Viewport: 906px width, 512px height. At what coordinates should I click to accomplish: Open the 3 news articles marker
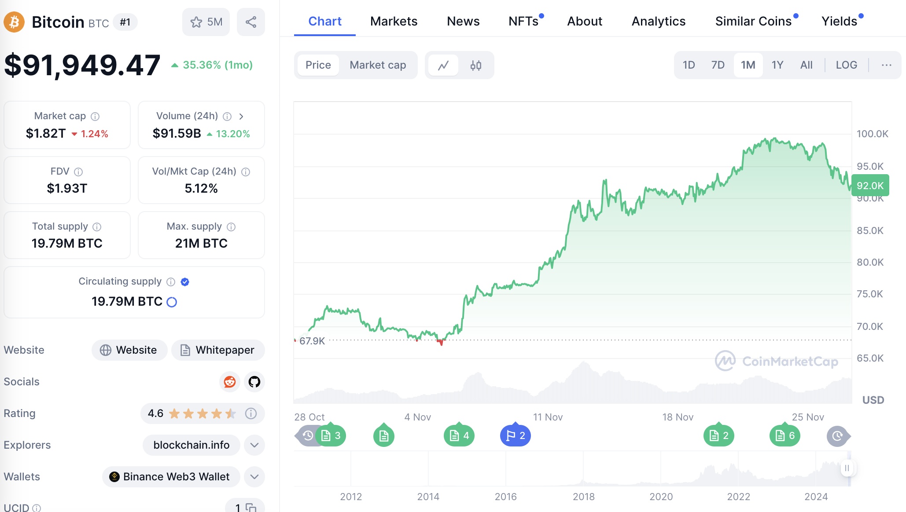(331, 435)
